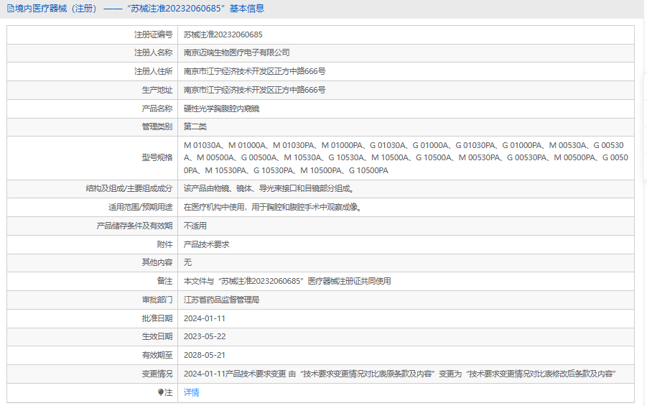Select the 结构及组成/主要组成成分 label
This screenshot has height=406, width=647.
click(129, 188)
